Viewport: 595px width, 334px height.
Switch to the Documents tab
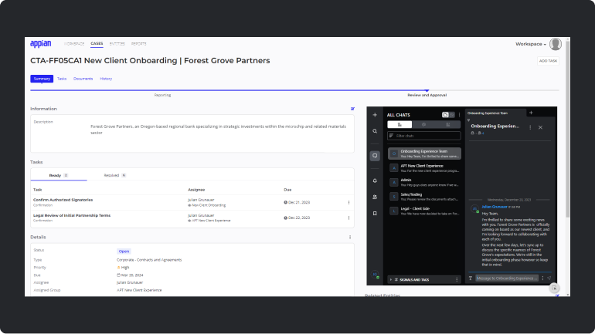83,79
